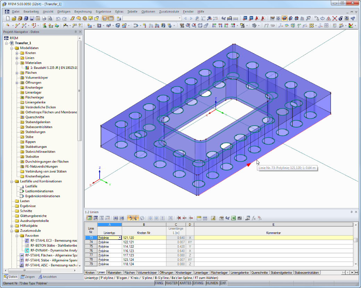The height and width of the screenshot is (288, 361).
Task: Toggle the RASTER grid status button
Action: (172, 283)
